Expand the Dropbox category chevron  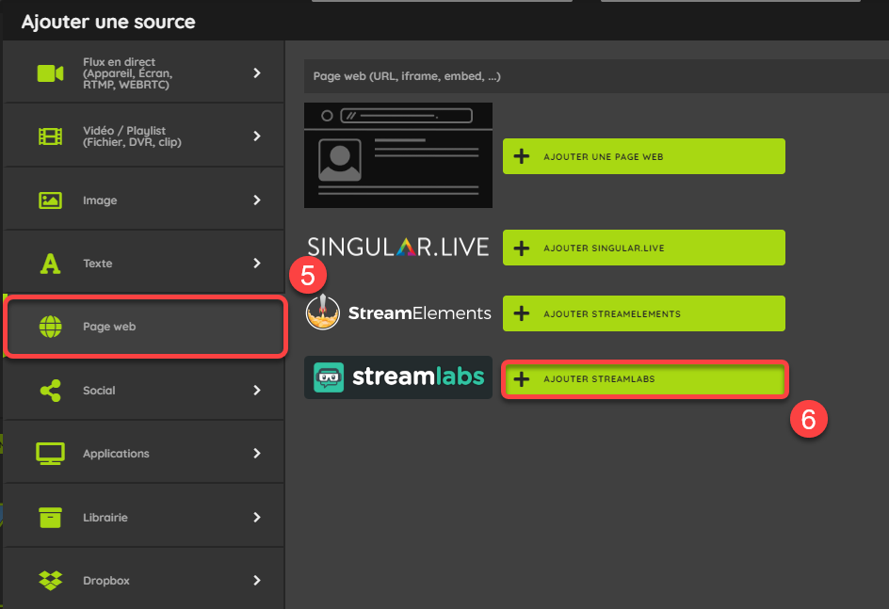pyautogui.click(x=257, y=580)
